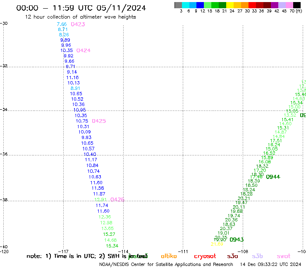Click the wave height value '15.41'
Screen dimensions: 306x268
287,120
